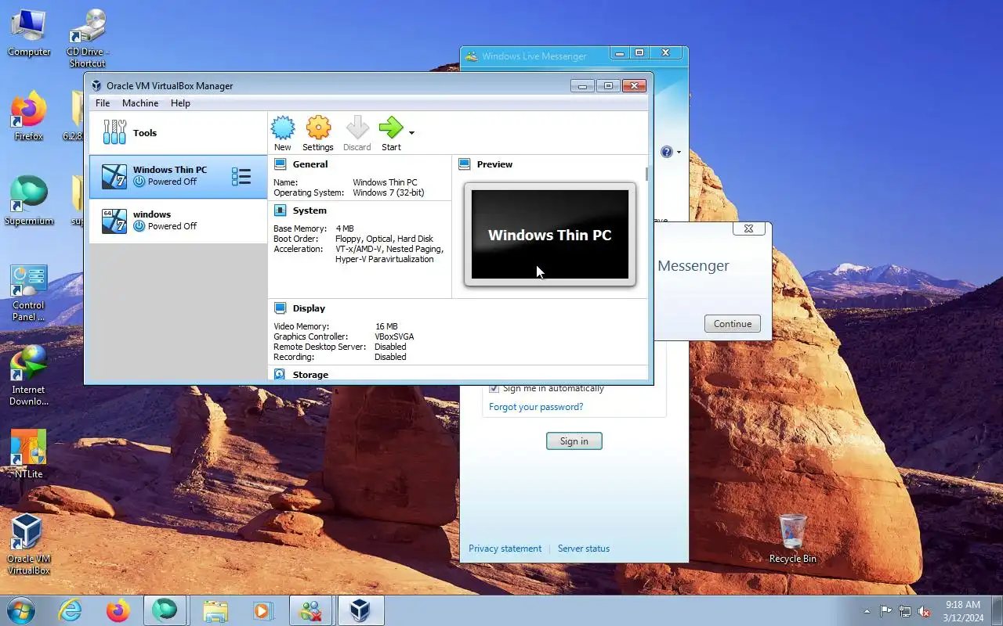Open the CD Drive shortcut desktop icon
Screen dimensions: 1003x626
click(87, 38)
